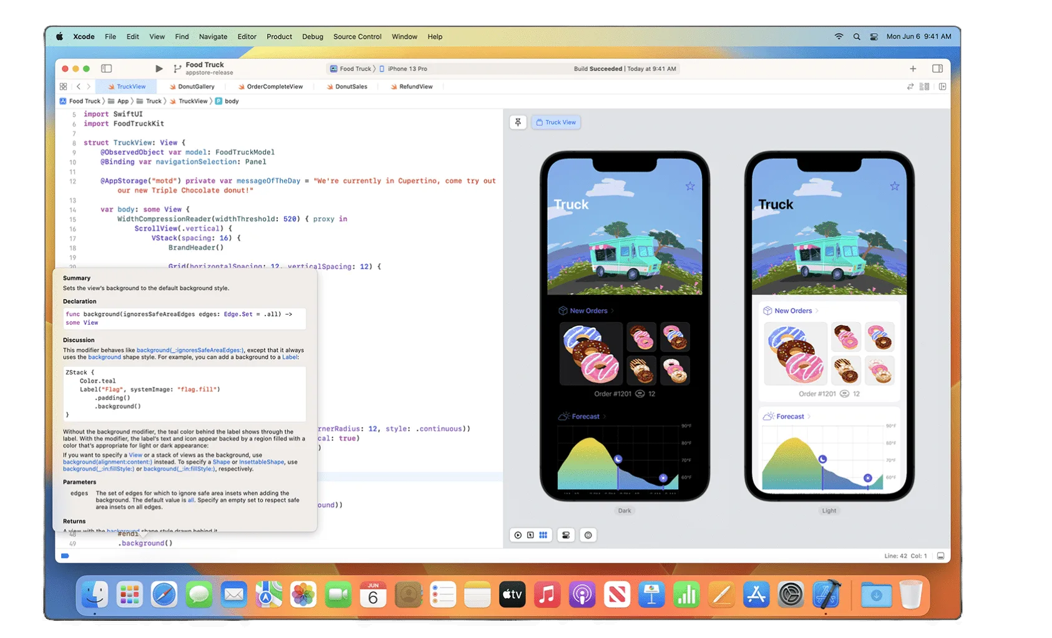1052x638 pixels.
Task: Select the Truck View preview chip
Action: 555,122
